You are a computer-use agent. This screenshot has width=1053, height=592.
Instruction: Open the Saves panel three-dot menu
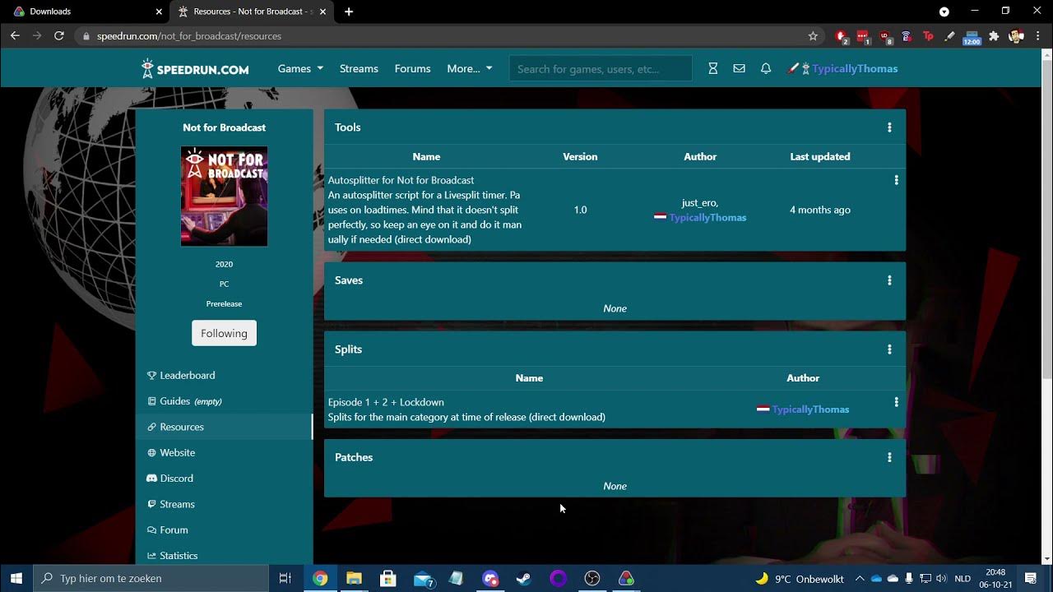pos(889,280)
